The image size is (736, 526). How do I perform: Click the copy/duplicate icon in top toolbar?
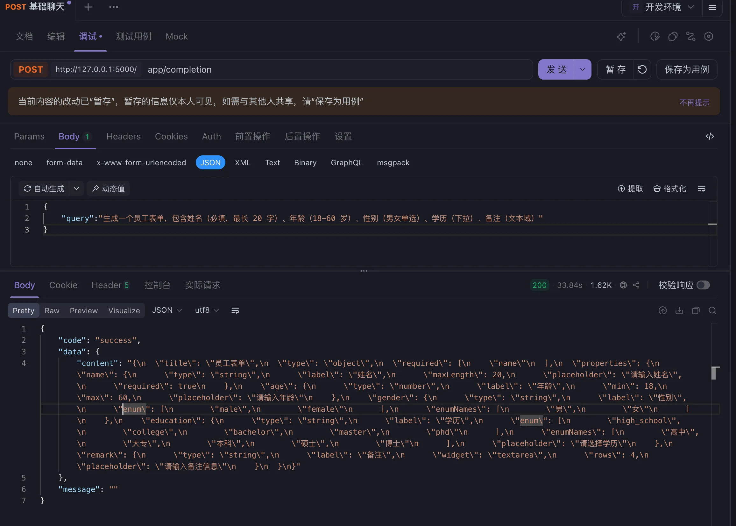click(x=673, y=37)
